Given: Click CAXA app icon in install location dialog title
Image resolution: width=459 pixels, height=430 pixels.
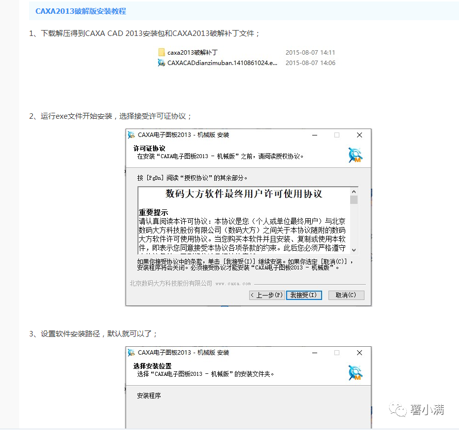Looking at the screenshot, I should [x=131, y=353].
